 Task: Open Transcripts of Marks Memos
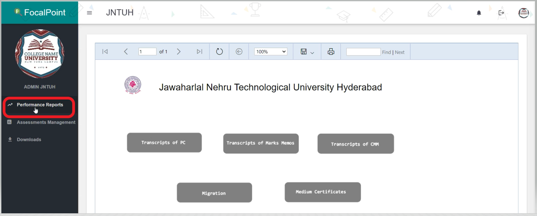pos(261,143)
